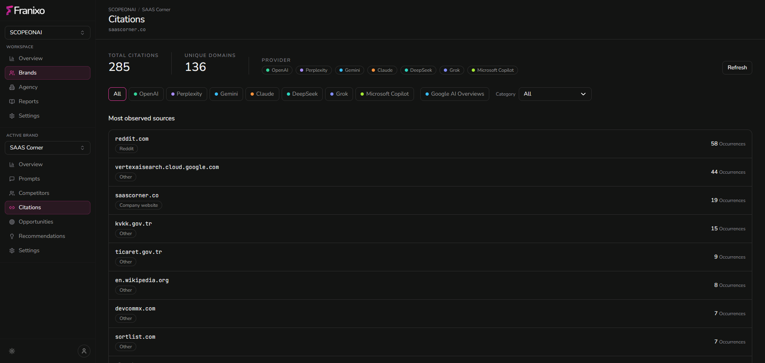Click Perplexity provider legend chip
The image size is (765, 363).
coord(314,70)
